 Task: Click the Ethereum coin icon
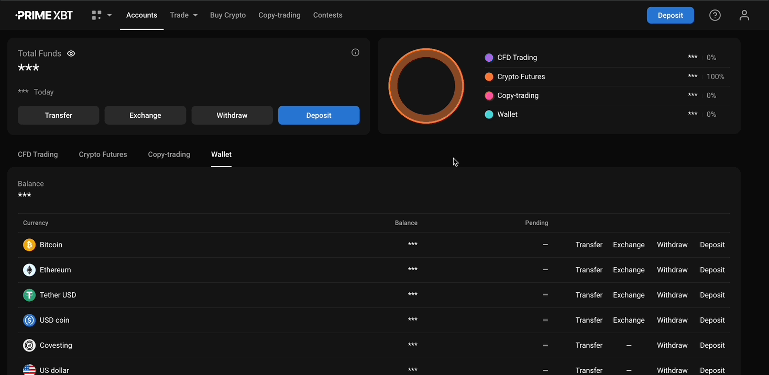tap(29, 270)
